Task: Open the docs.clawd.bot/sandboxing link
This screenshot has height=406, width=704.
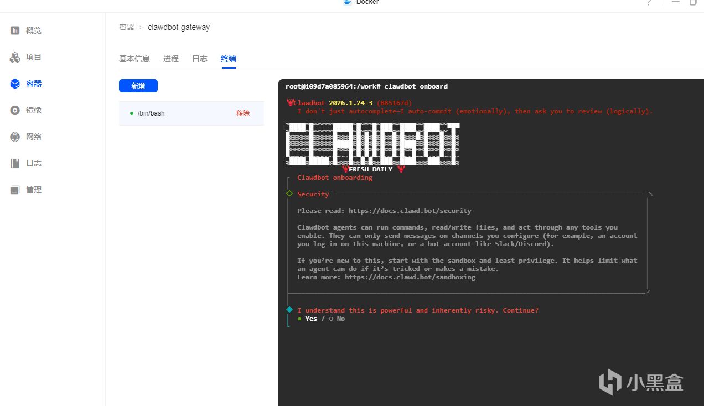Action: pyautogui.click(x=410, y=277)
